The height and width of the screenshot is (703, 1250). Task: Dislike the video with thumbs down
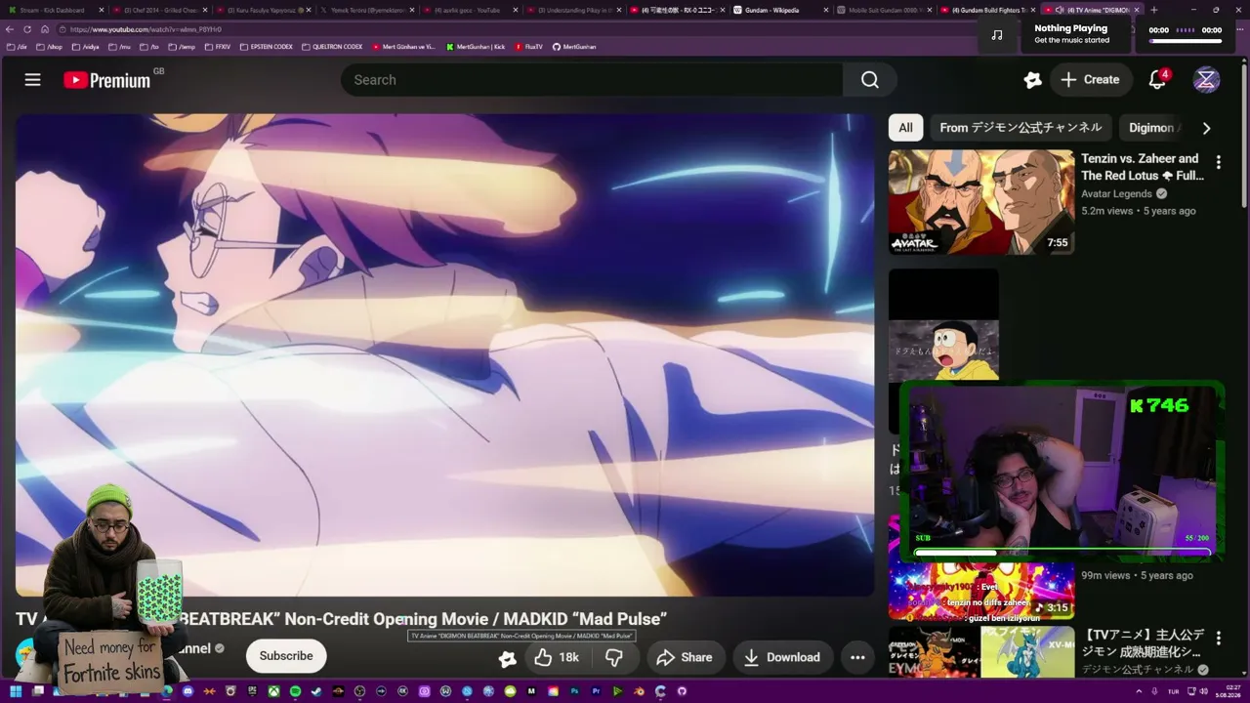[614, 657]
